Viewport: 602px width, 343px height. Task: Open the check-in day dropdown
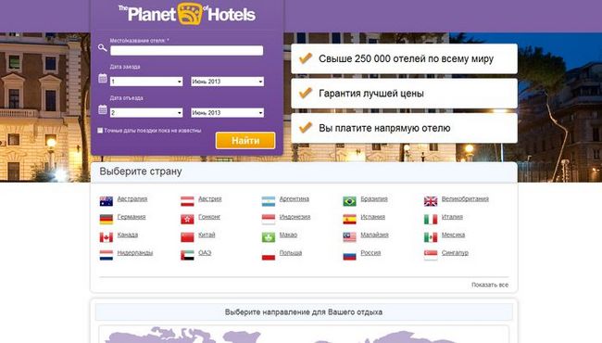point(146,82)
